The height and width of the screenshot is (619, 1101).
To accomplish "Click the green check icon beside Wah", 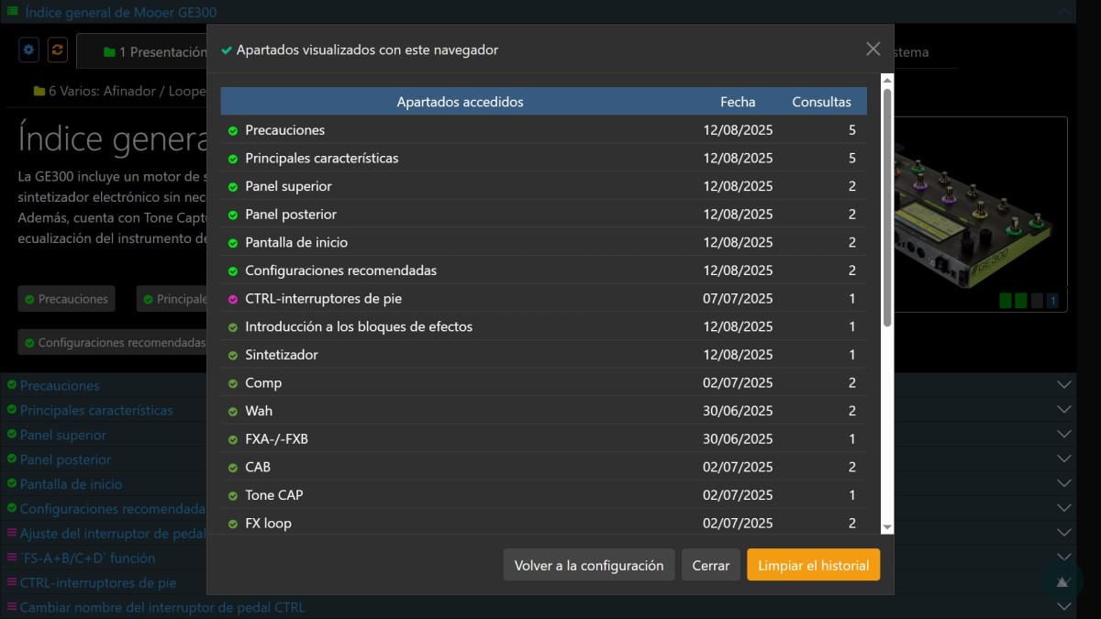I will coord(233,411).
